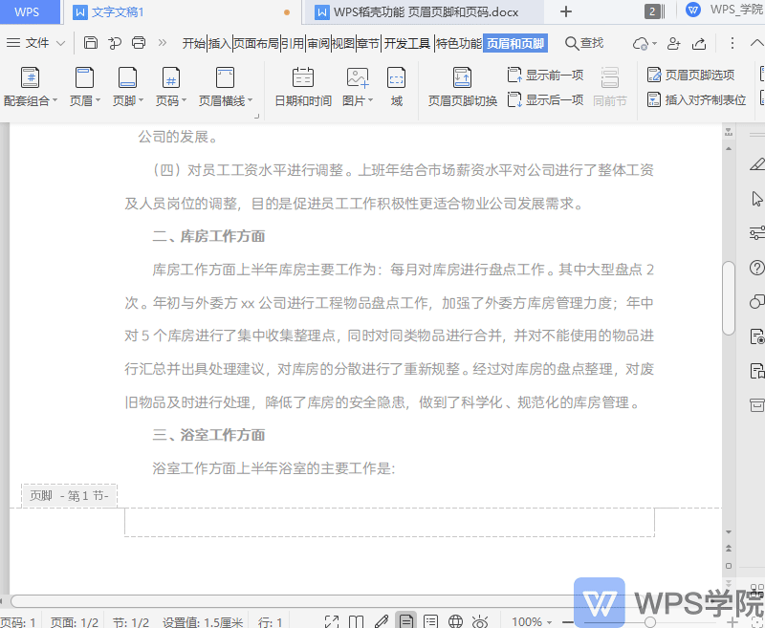Image resolution: width=765 pixels, height=628 pixels.
Task: Switch to the 插入 ribbon tab
Action: [x=220, y=44]
